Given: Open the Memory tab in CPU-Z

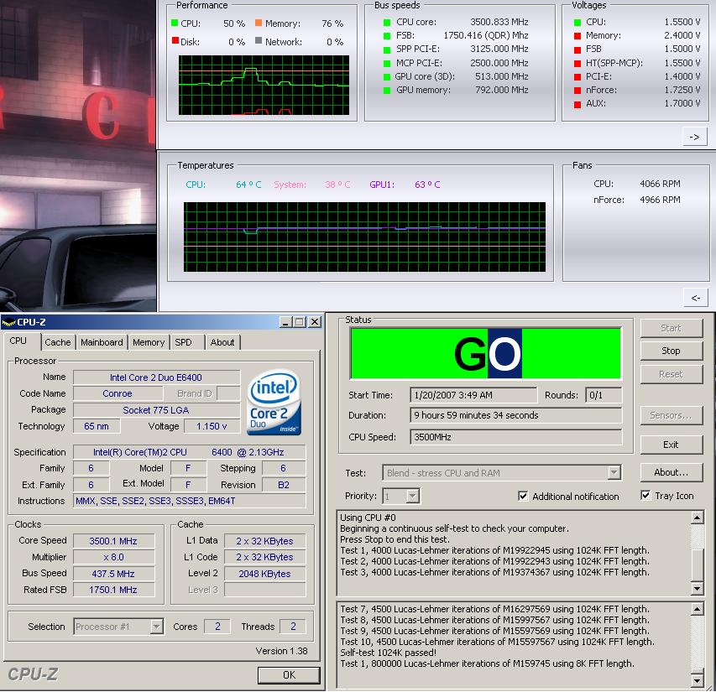Looking at the screenshot, I should pyautogui.click(x=149, y=342).
